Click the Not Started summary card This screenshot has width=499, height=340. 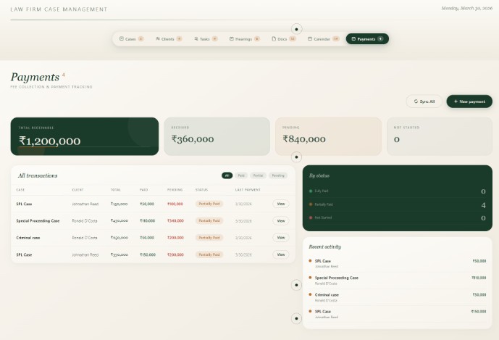click(440, 136)
